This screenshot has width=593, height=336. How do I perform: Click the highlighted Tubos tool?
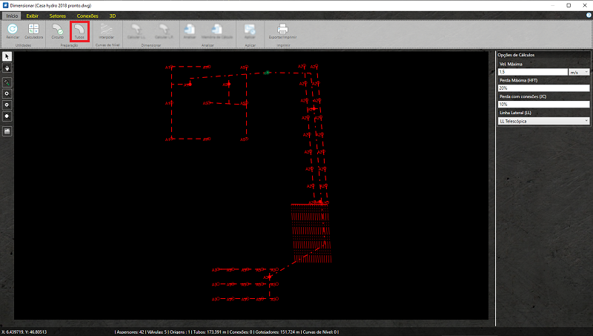coord(79,30)
